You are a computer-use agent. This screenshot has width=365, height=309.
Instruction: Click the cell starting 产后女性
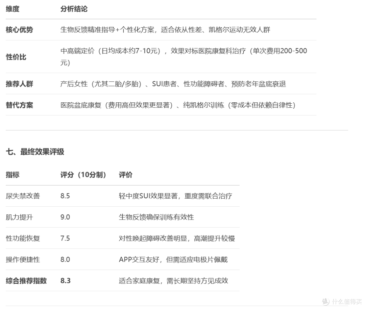click(x=173, y=84)
